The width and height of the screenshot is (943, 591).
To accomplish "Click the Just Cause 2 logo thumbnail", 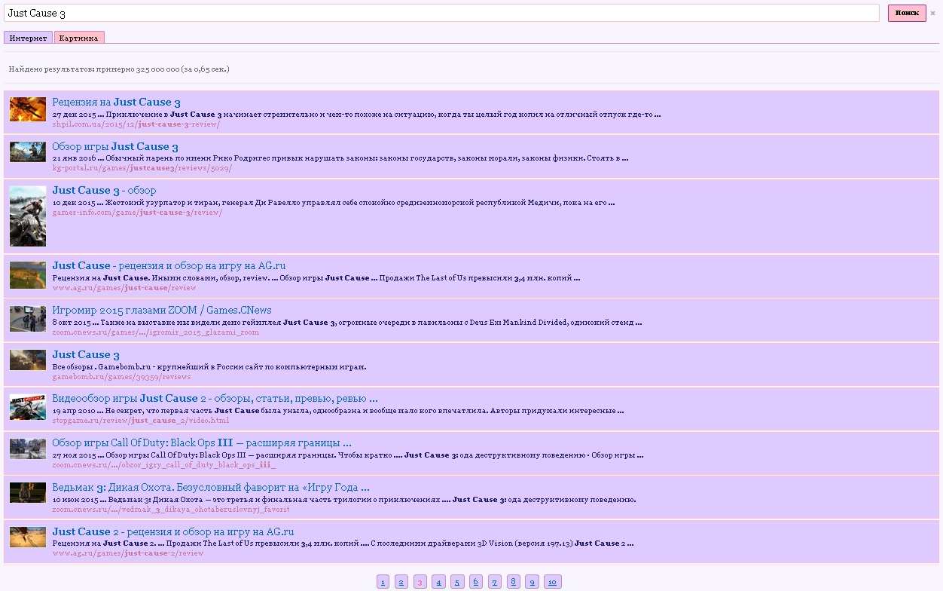I will pyautogui.click(x=28, y=407).
